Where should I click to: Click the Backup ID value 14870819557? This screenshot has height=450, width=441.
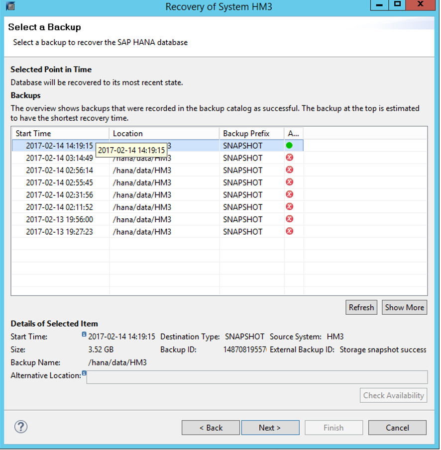[x=245, y=350]
